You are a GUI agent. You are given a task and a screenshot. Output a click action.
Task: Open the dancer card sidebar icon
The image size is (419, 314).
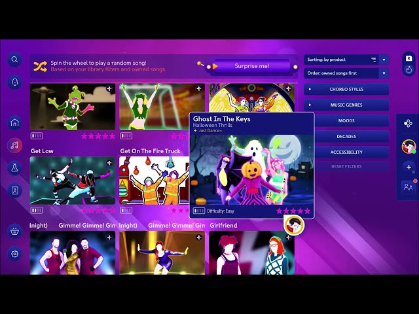(14, 190)
